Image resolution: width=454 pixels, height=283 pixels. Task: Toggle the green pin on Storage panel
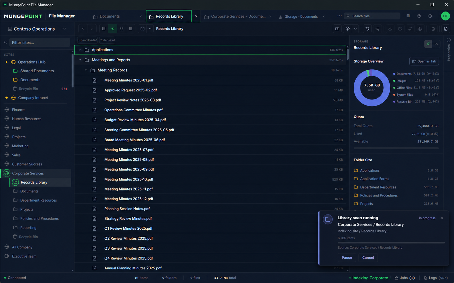click(x=428, y=44)
